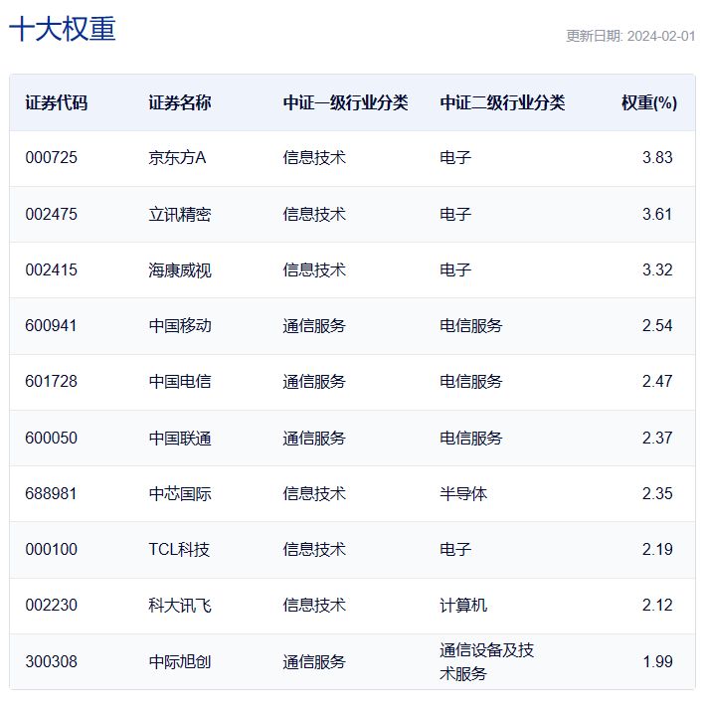Screen dimensions: 703x712
Task: Select weight value 2.37
Action: 657,438
